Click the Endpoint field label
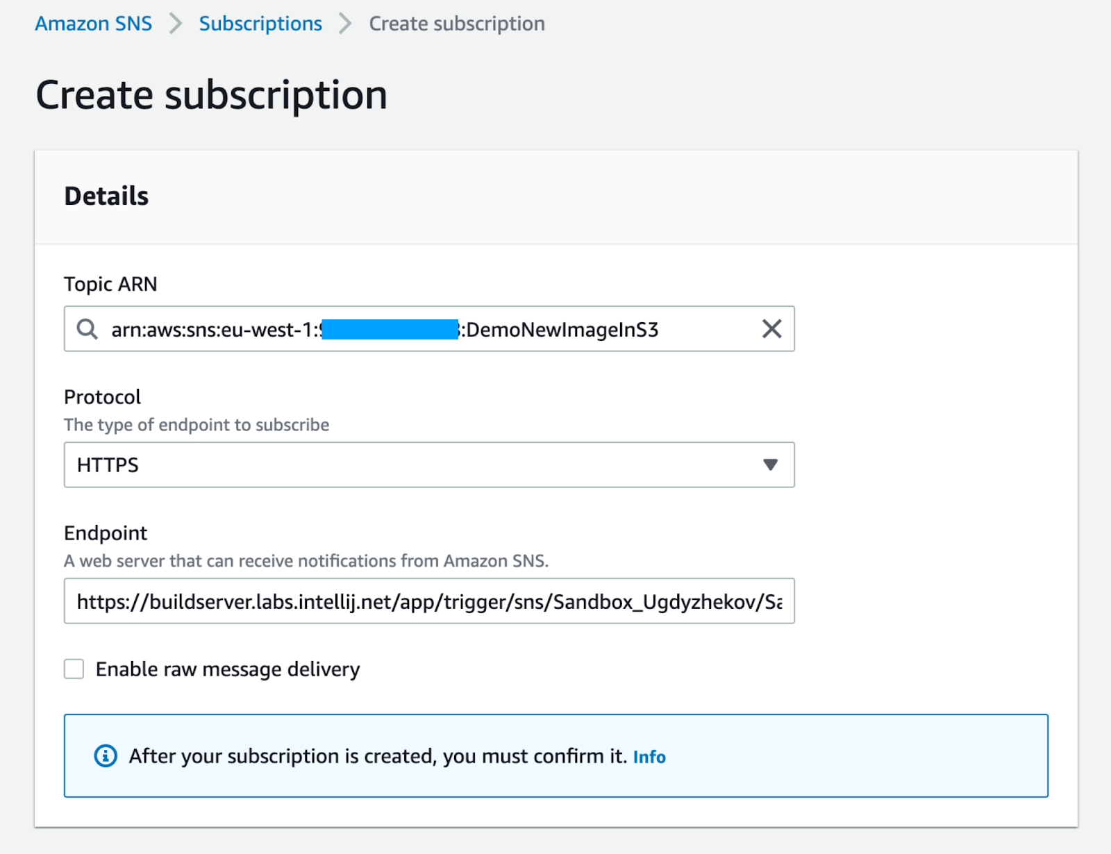This screenshot has height=854, width=1111. click(x=106, y=533)
